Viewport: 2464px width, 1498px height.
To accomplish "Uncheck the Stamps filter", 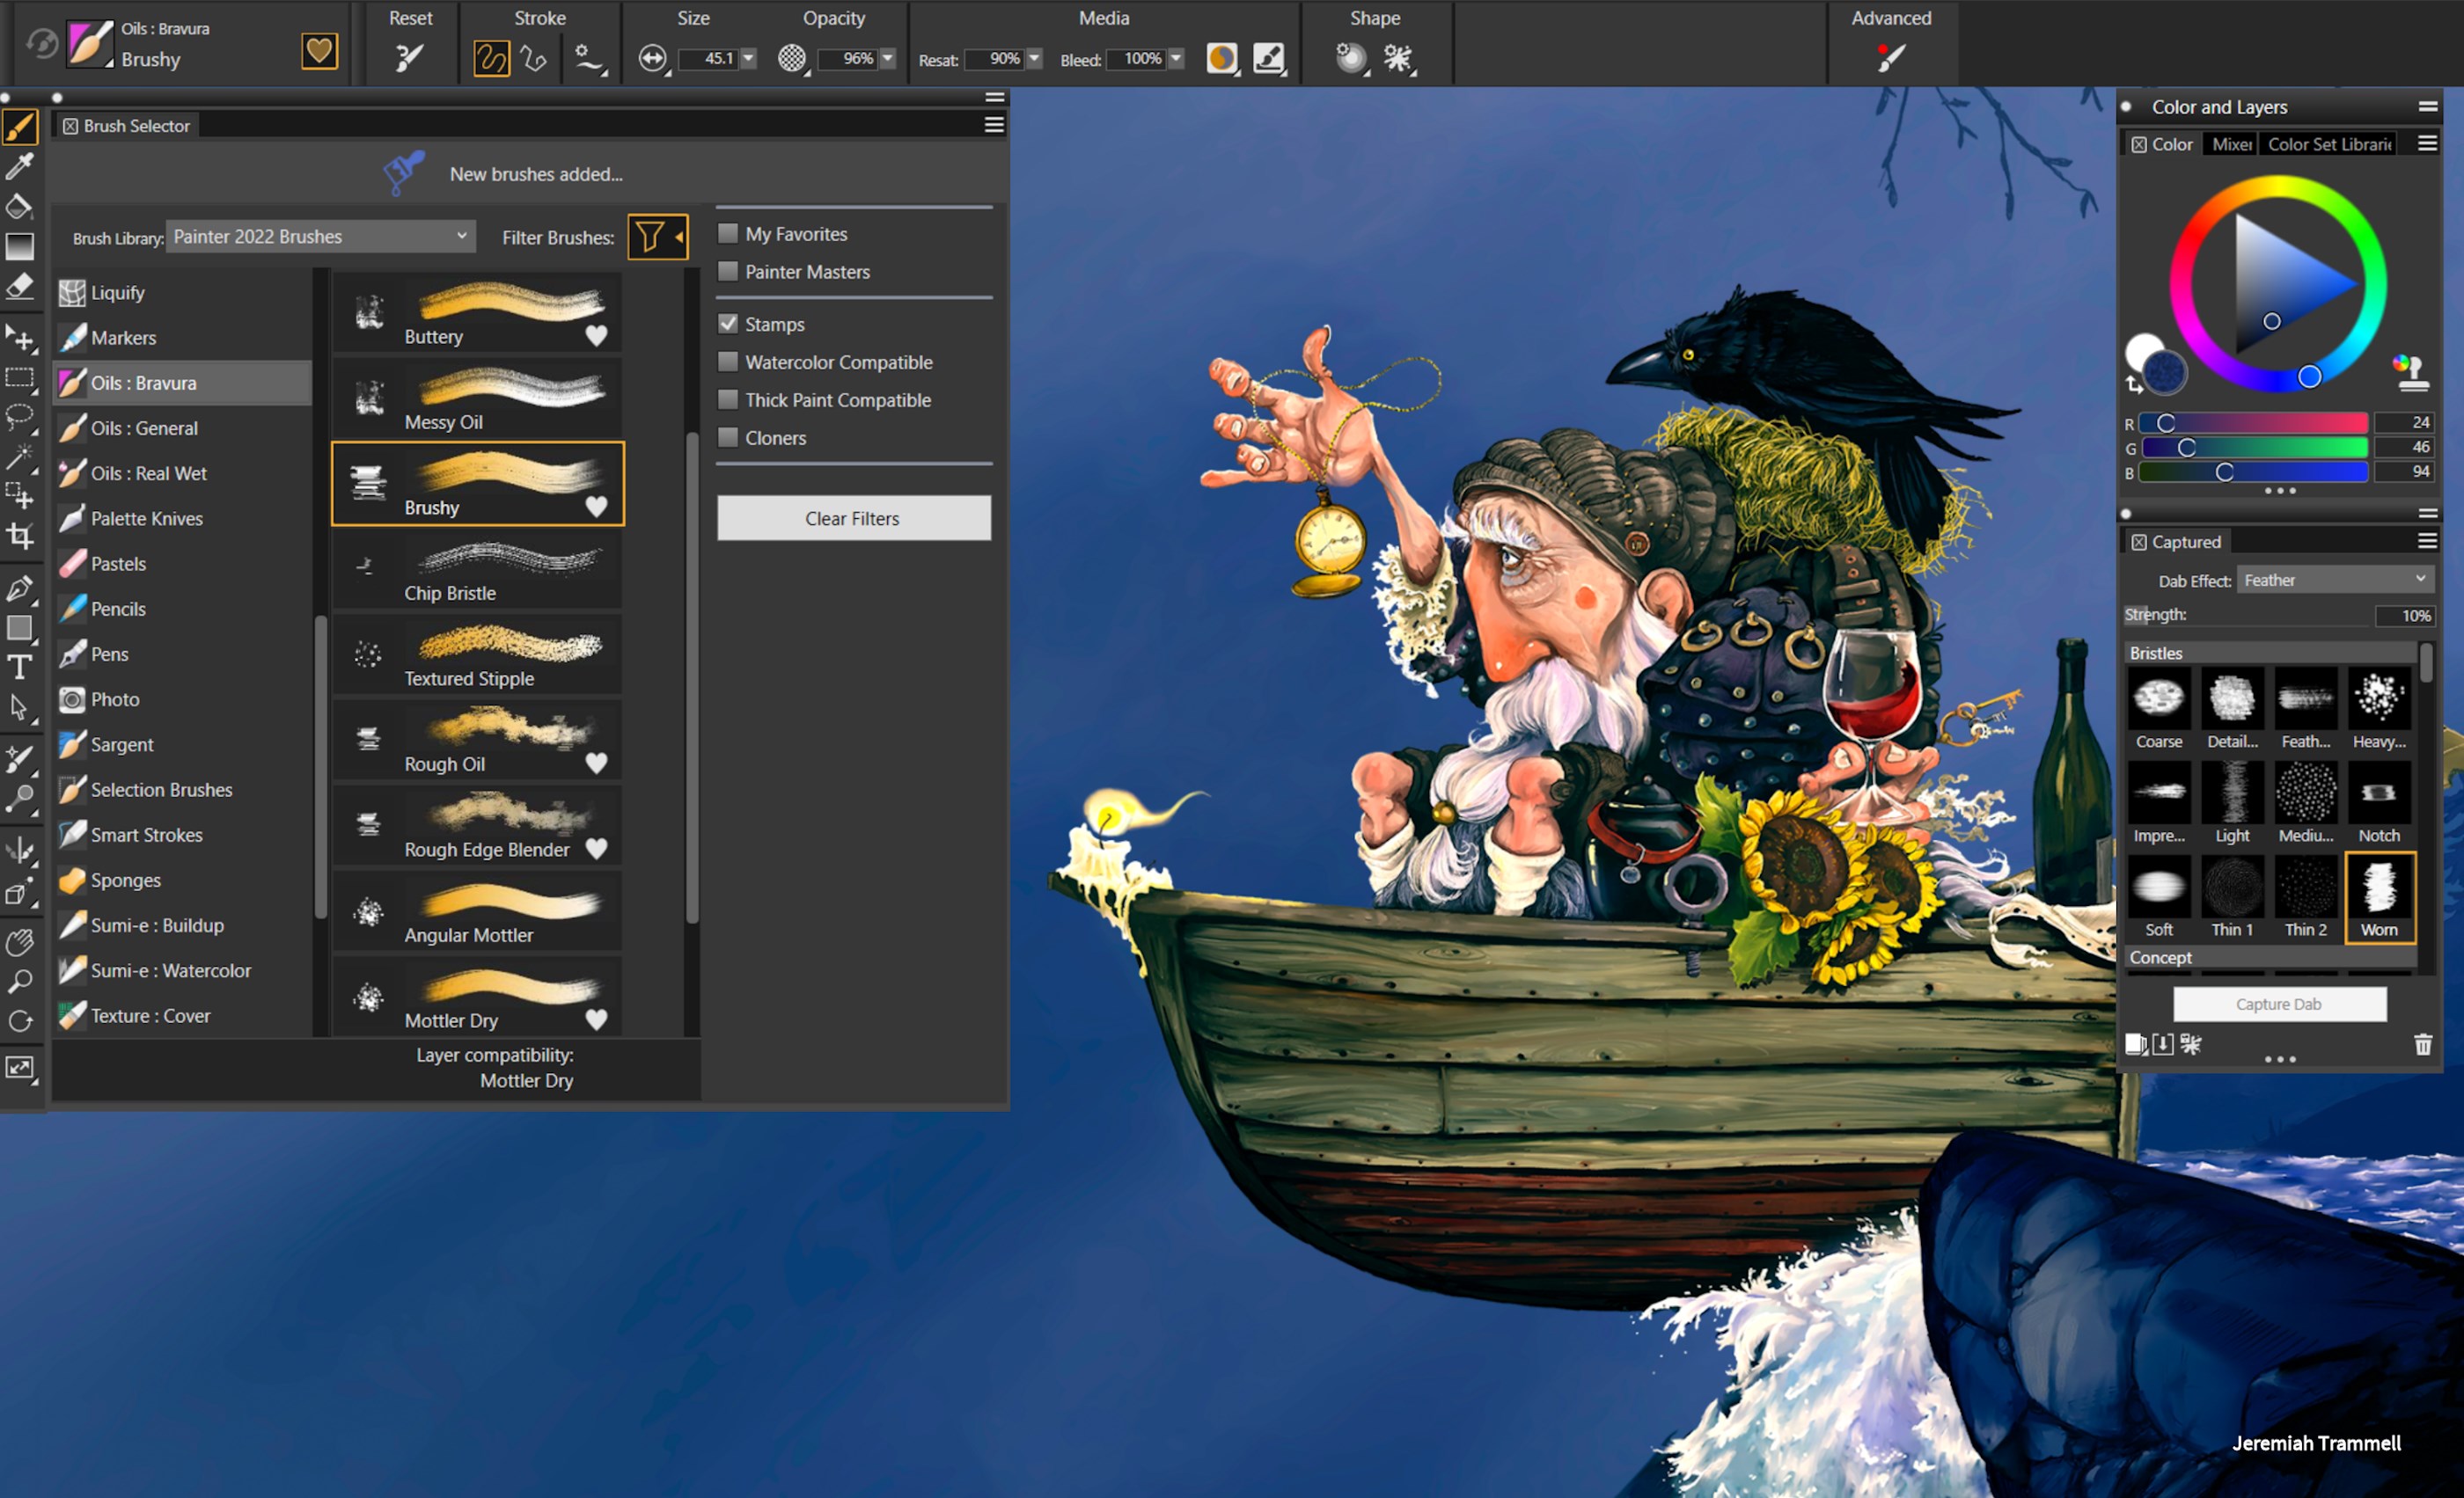I will pos(728,323).
